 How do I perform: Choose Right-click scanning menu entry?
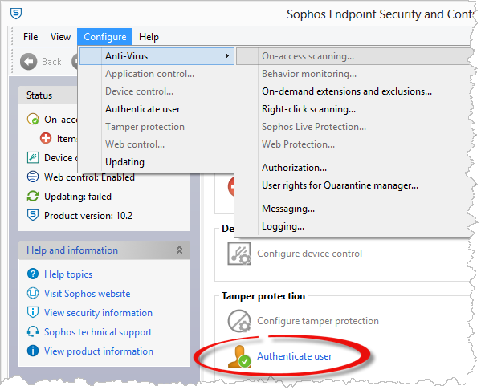tap(308, 109)
